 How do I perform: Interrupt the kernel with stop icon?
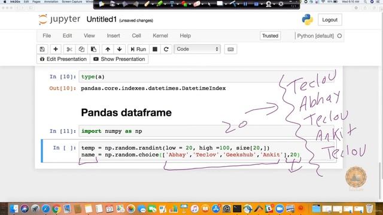(x=155, y=49)
